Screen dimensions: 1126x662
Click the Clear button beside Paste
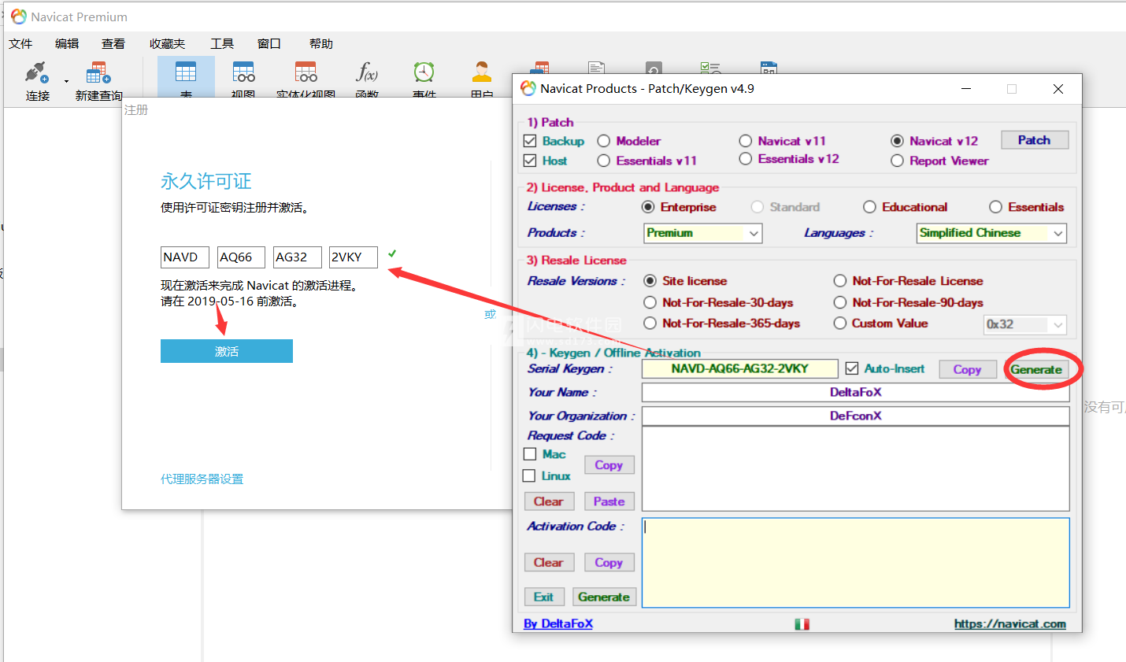[549, 501]
